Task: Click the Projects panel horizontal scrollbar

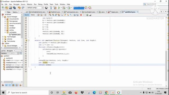Action: tap(11, 47)
